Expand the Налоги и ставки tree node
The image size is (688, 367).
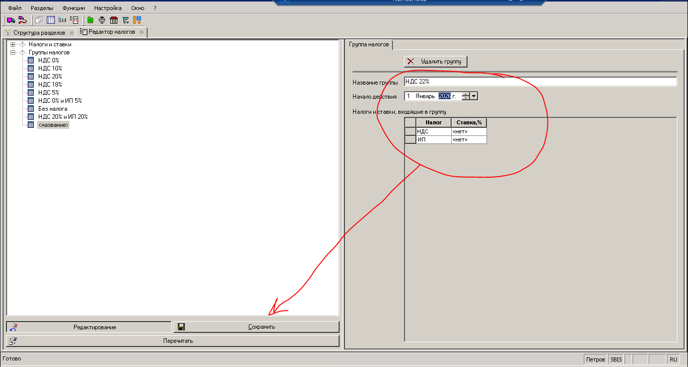click(13, 44)
